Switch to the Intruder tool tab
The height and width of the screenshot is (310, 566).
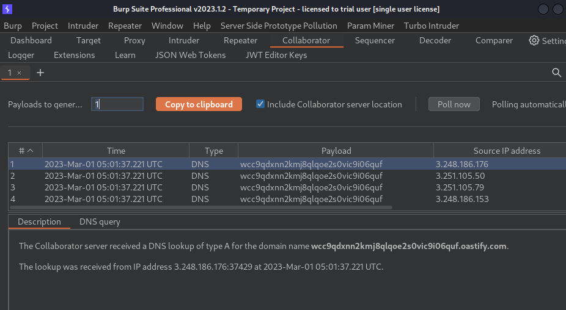click(184, 40)
